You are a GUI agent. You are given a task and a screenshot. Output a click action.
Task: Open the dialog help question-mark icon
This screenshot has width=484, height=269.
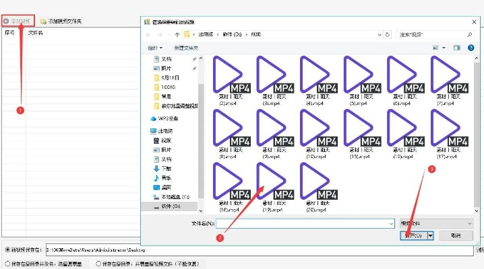tap(471, 48)
